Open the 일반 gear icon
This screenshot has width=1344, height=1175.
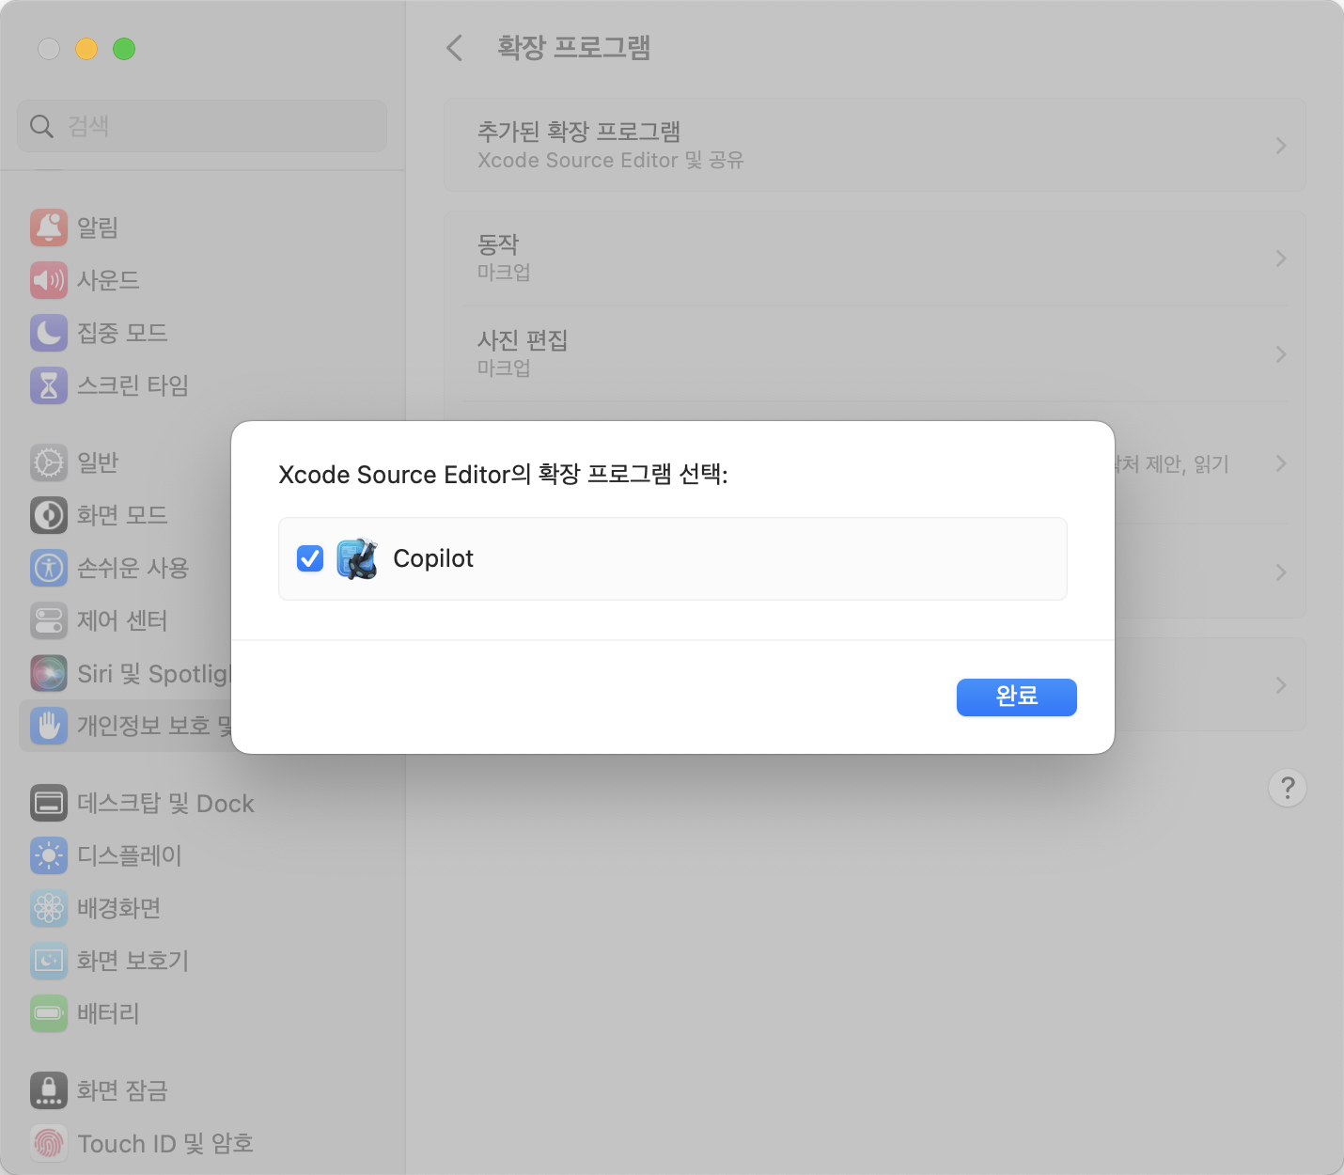click(49, 462)
